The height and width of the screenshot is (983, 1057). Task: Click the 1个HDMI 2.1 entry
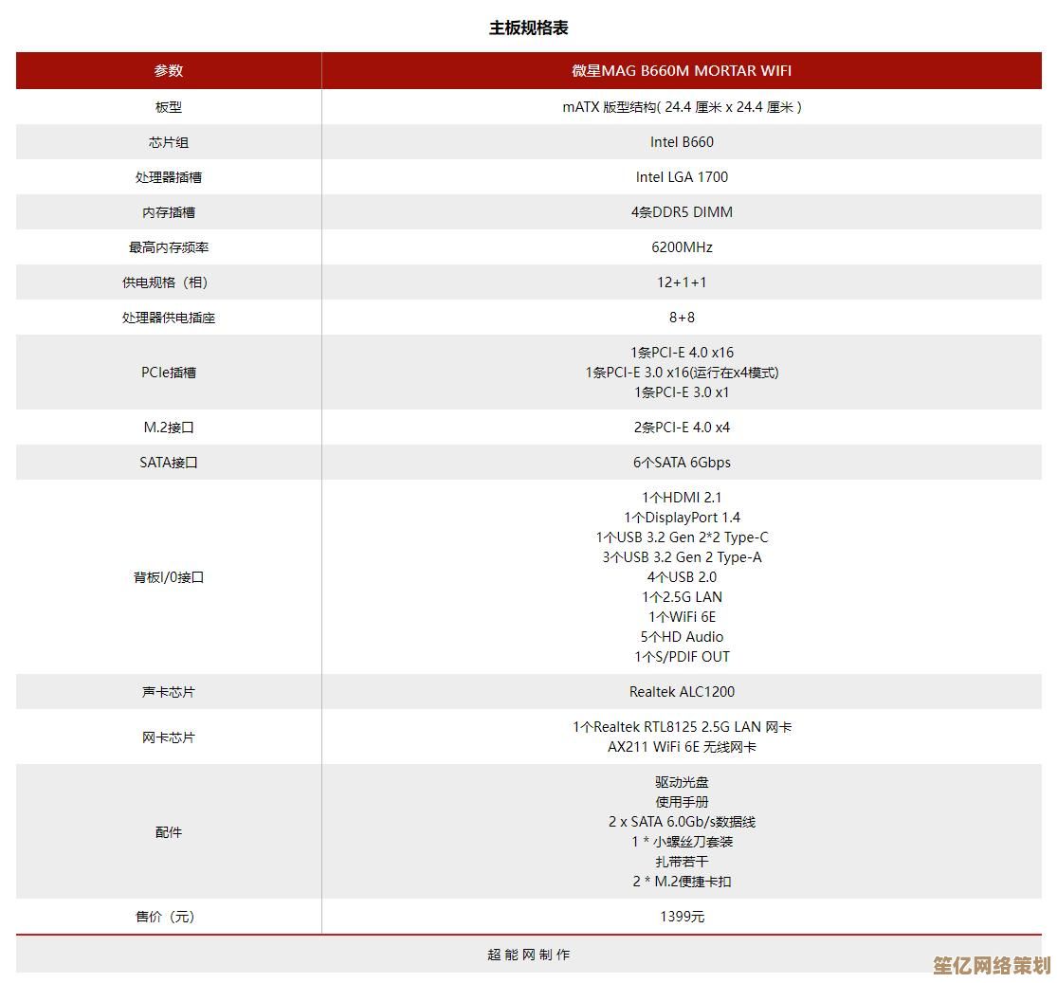pos(681,497)
